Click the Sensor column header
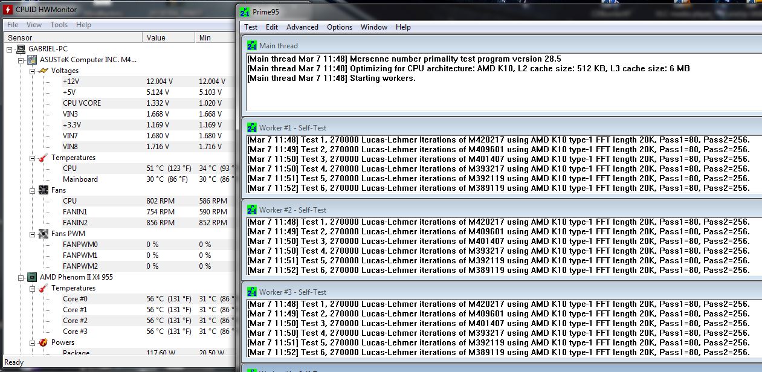 (x=73, y=37)
